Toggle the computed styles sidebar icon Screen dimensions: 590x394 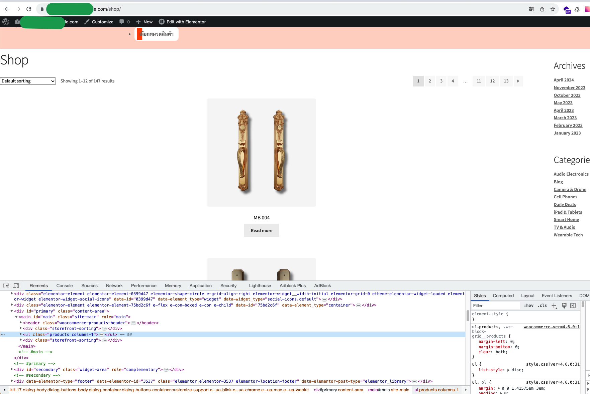pos(573,306)
